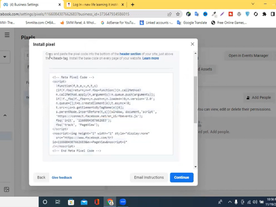Expand the sidebar dropdown arrow

click(x=5, y=57)
